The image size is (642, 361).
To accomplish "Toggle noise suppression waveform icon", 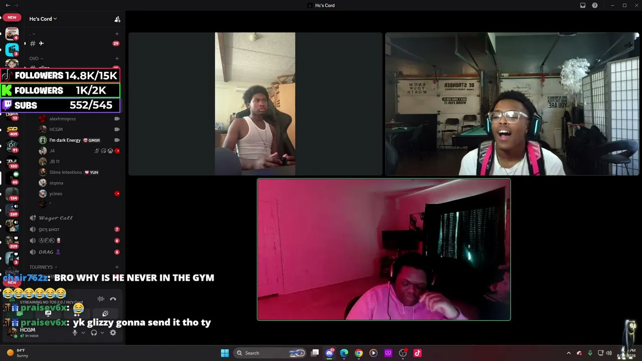I will click(x=101, y=299).
